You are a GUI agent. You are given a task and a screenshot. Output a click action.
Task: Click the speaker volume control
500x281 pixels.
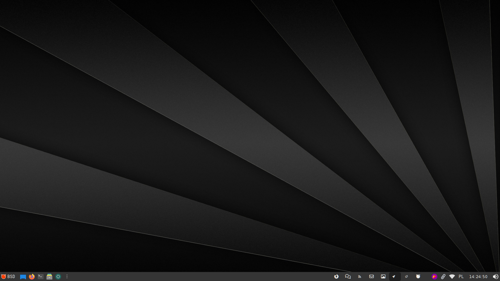pos(495,277)
